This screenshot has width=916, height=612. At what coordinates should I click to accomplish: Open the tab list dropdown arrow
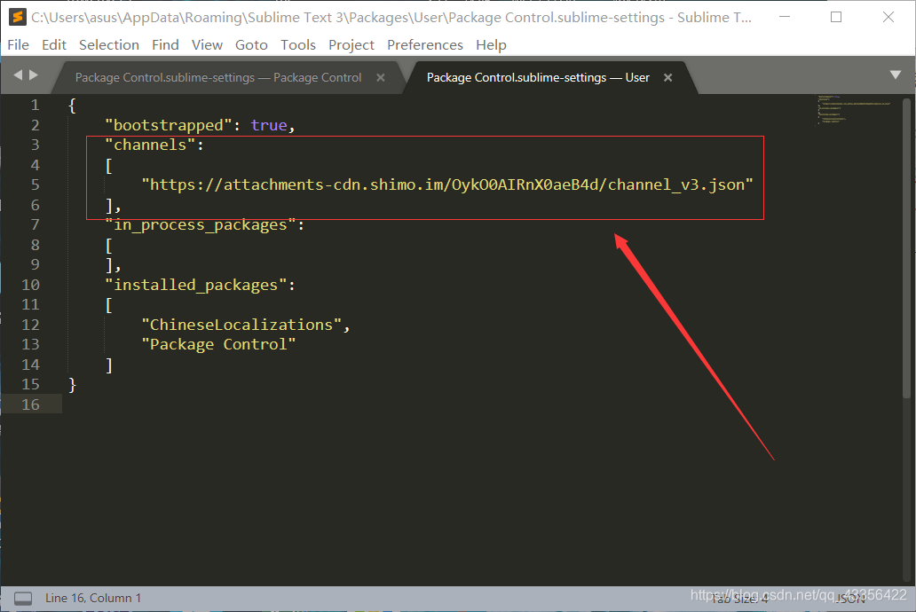pyautogui.click(x=895, y=75)
